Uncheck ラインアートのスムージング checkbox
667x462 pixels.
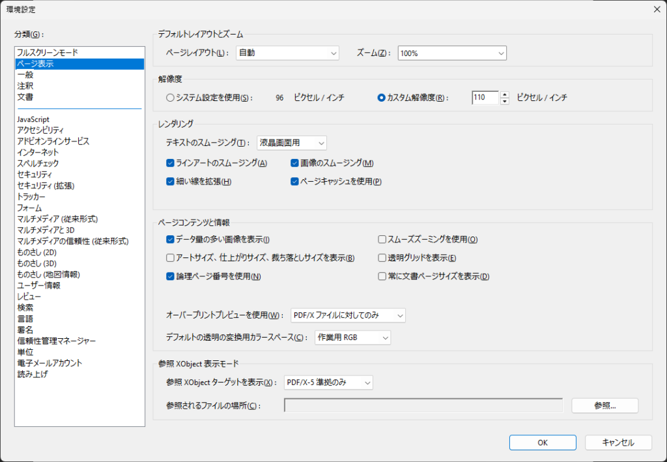click(170, 163)
